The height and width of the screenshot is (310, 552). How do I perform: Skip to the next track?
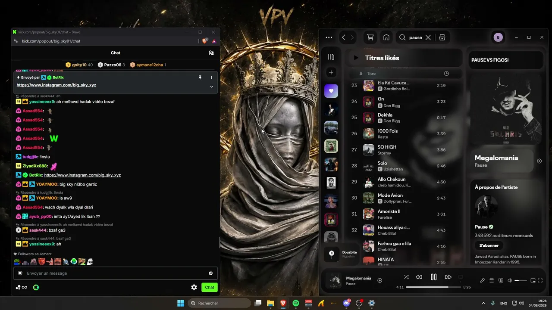(448, 277)
